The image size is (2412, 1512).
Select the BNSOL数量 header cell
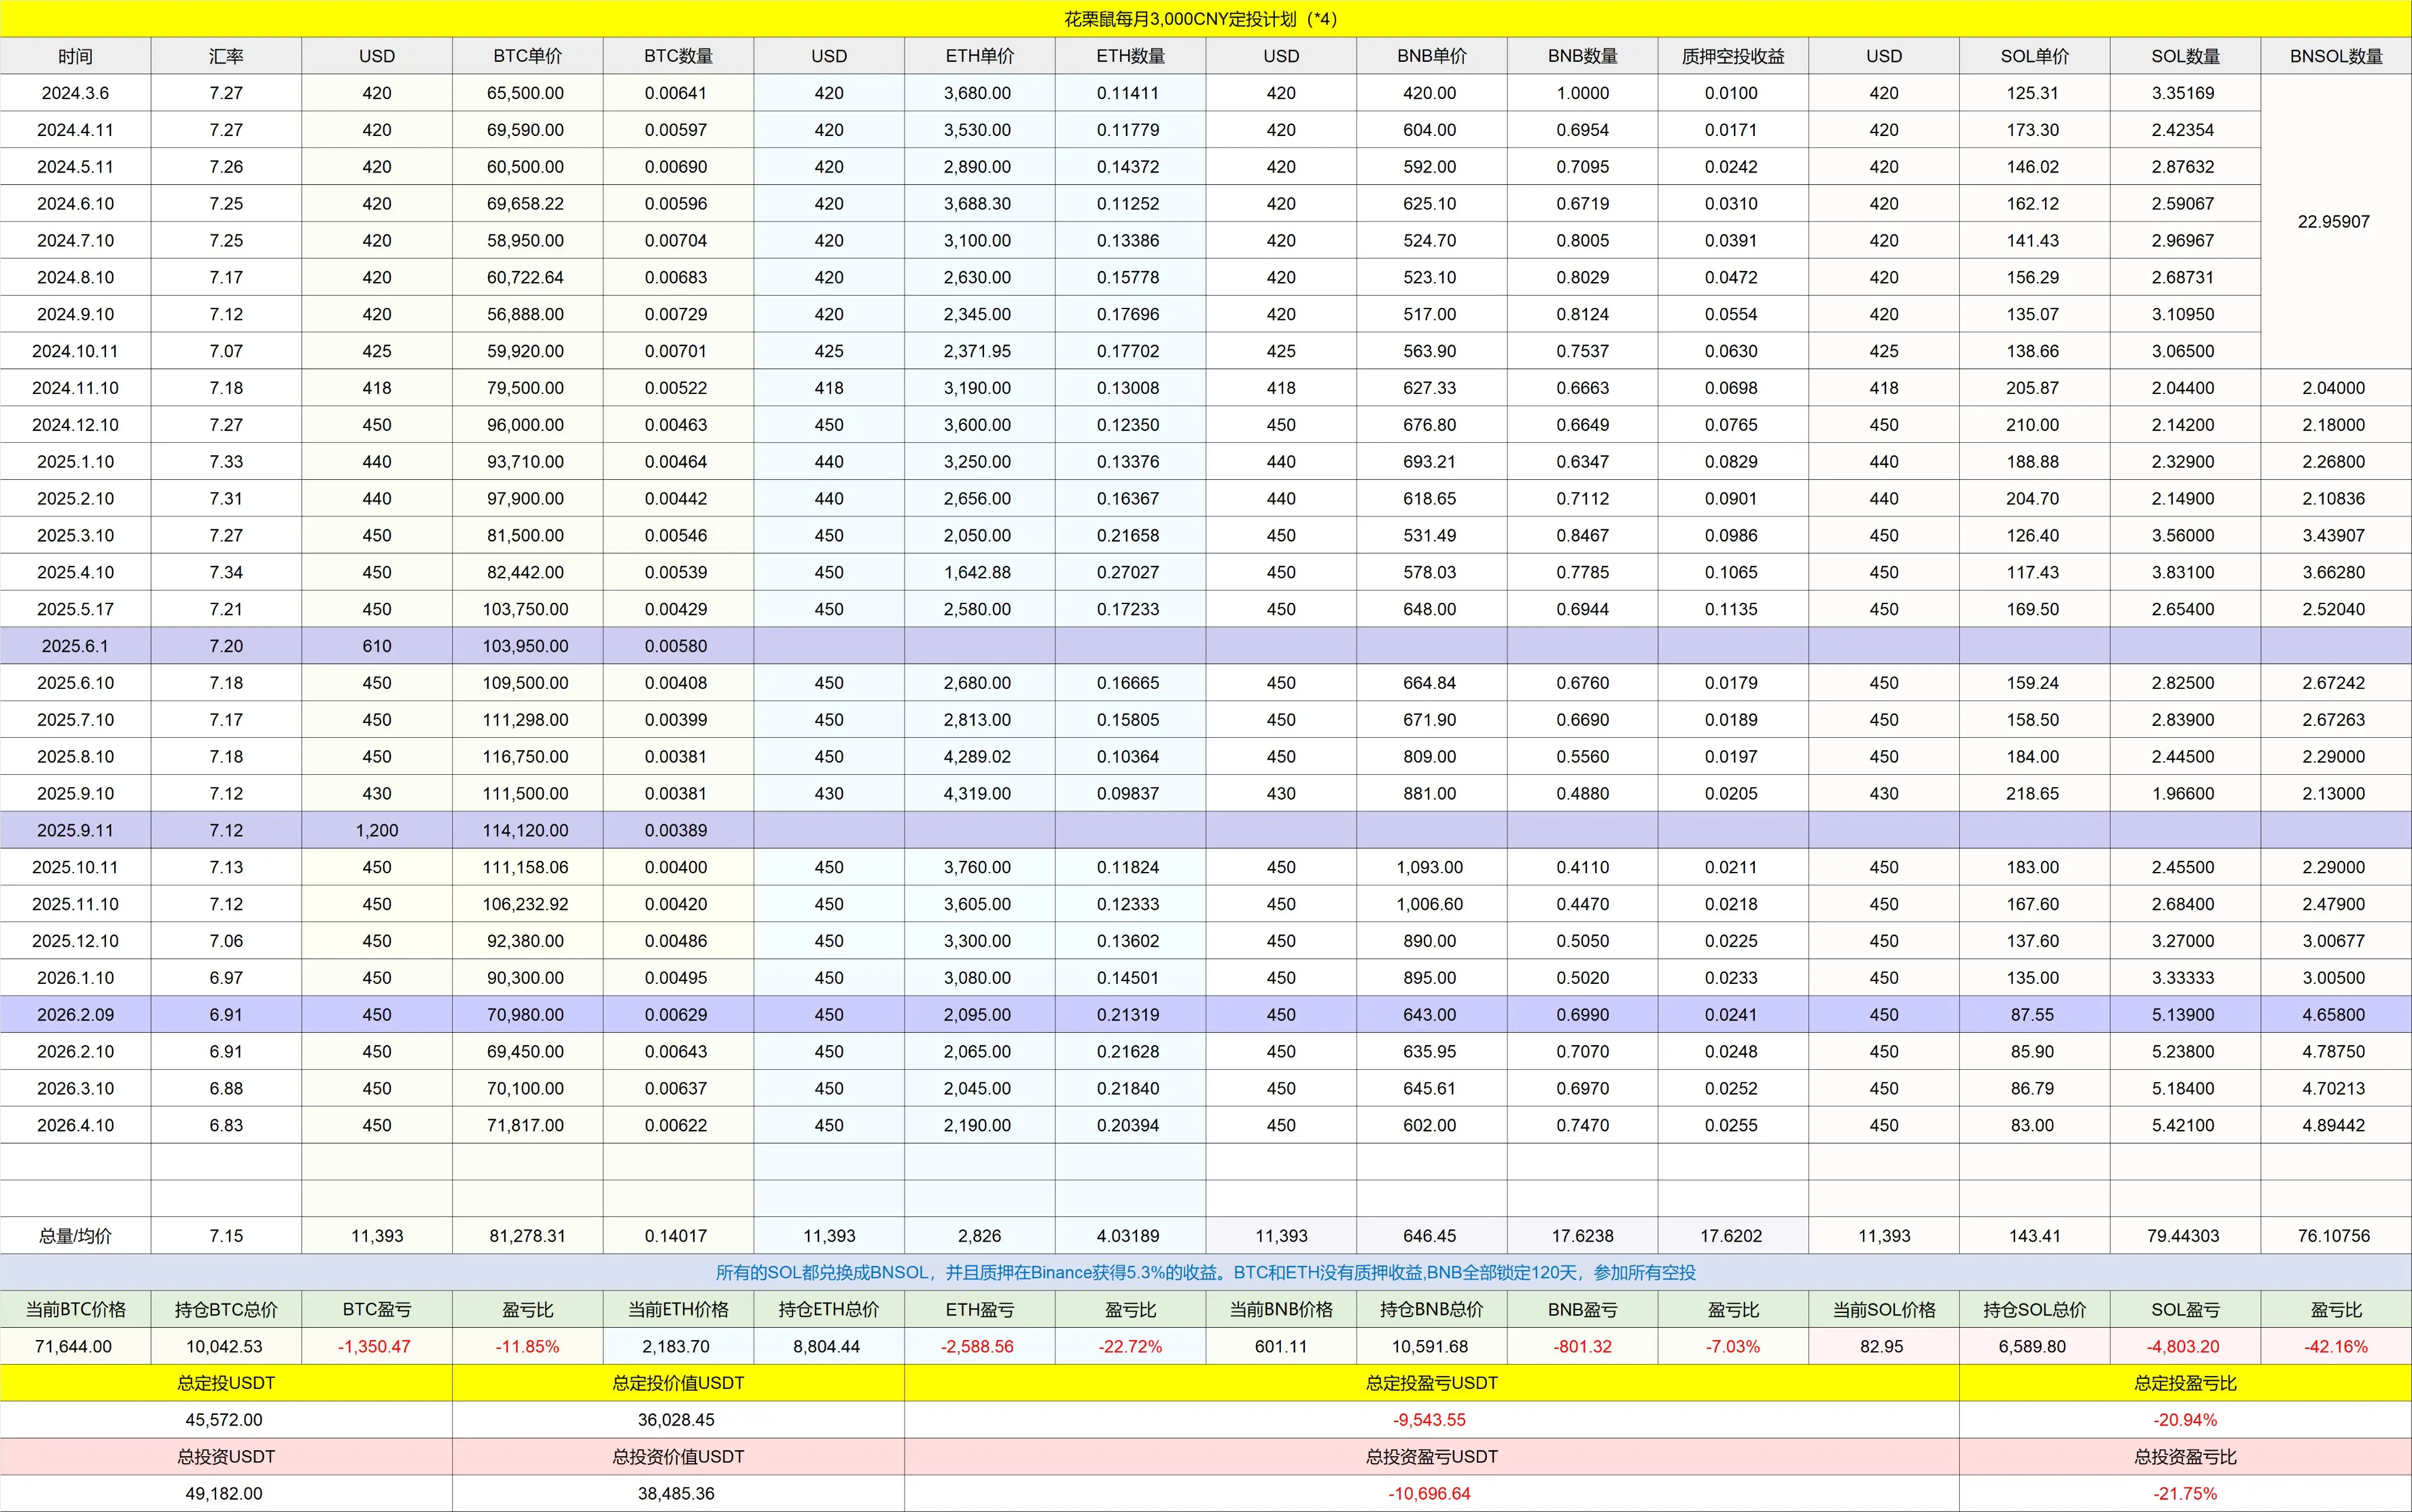point(2335,56)
